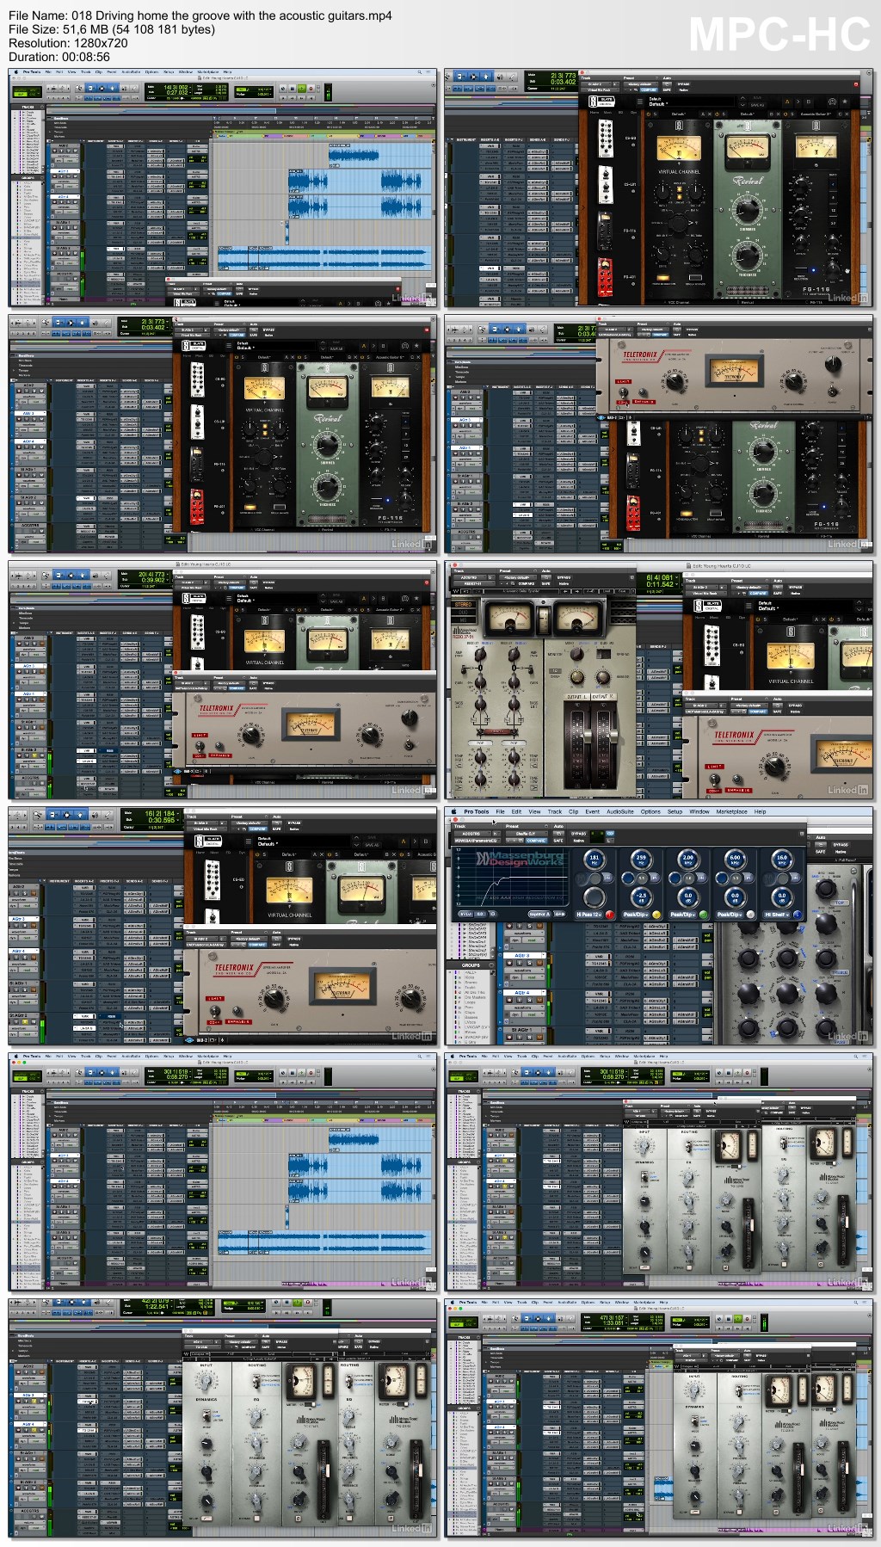The image size is (881, 1547).
Task: Open AudioSuite menu in the large menu bar
Action: (619, 811)
